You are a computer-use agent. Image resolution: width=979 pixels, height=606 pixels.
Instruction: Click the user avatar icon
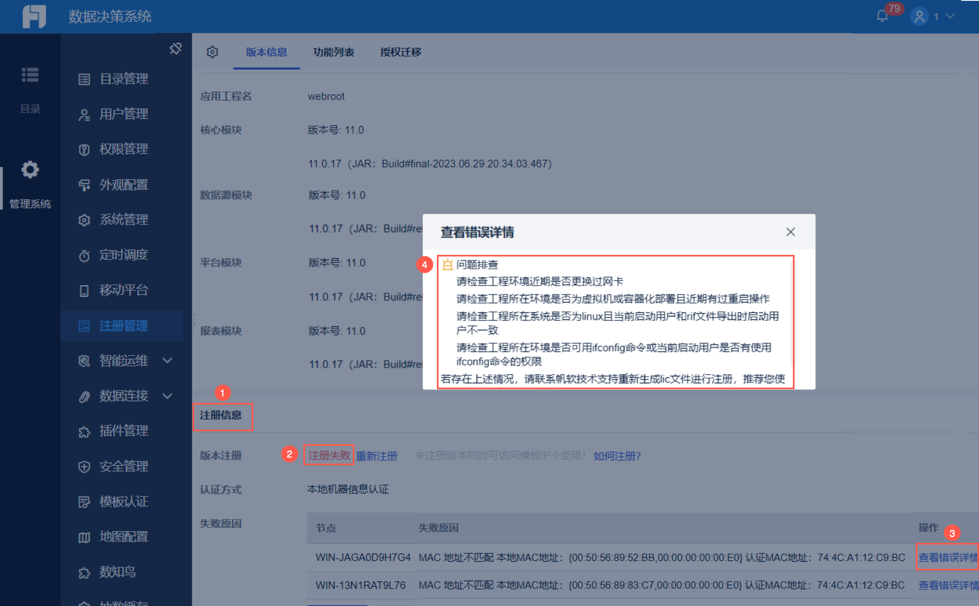tap(920, 17)
